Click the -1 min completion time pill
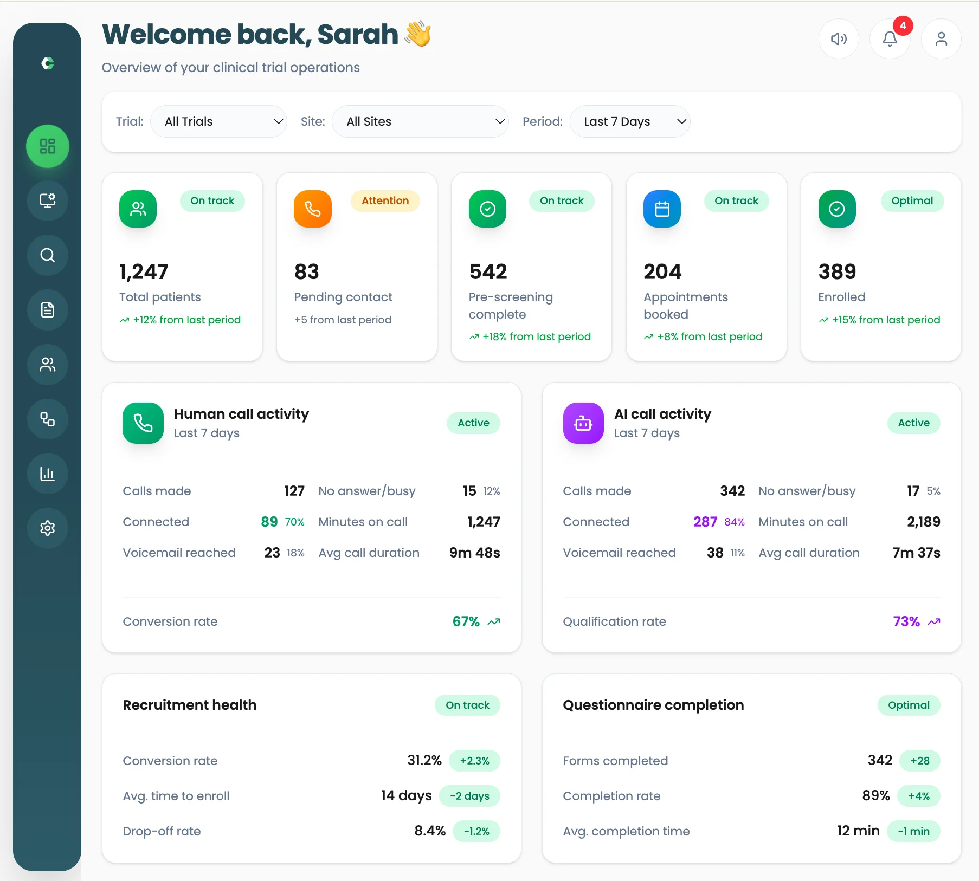This screenshot has width=979, height=881. click(913, 832)
